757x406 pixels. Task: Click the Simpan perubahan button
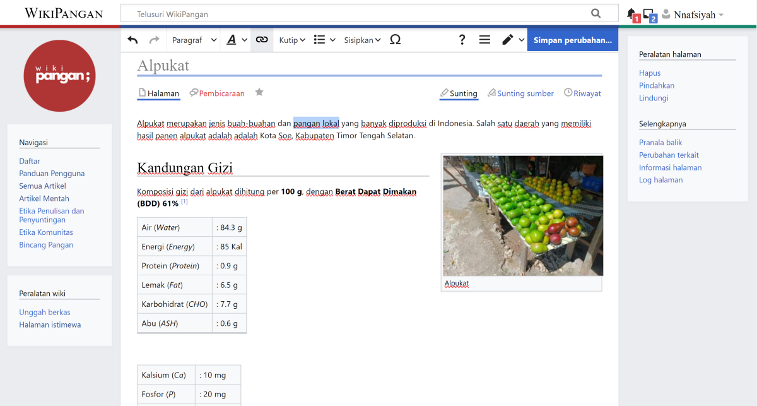point(572,39)
